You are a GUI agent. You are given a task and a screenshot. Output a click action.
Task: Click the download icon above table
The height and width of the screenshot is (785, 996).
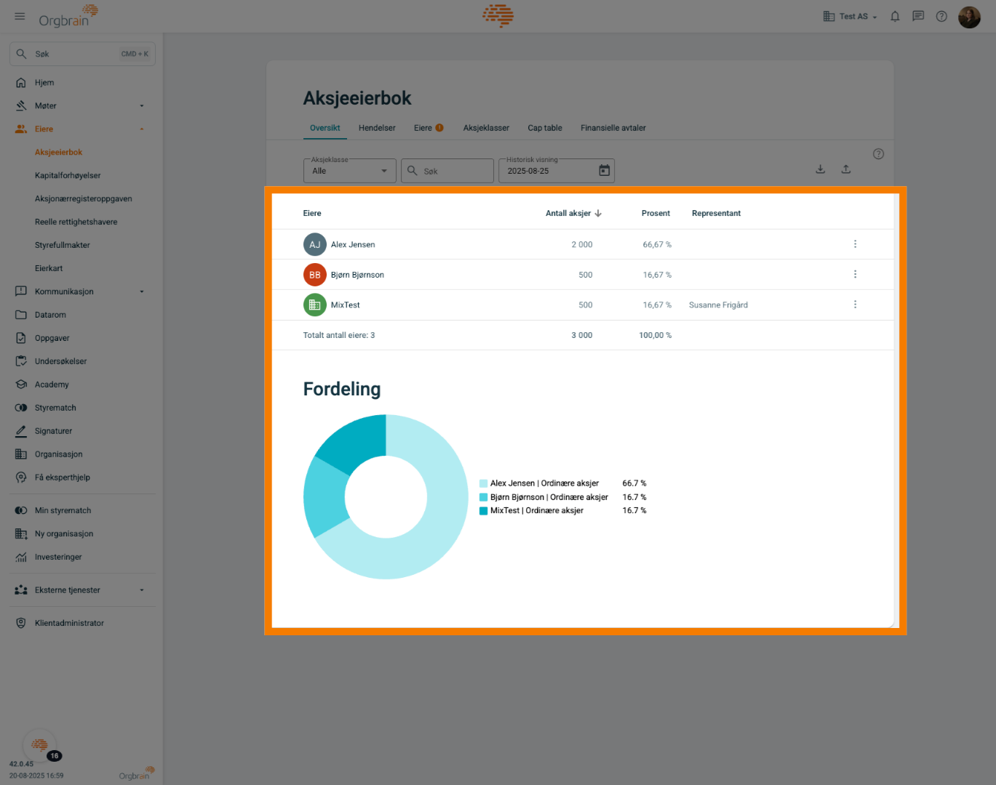(x=820, y=169)
